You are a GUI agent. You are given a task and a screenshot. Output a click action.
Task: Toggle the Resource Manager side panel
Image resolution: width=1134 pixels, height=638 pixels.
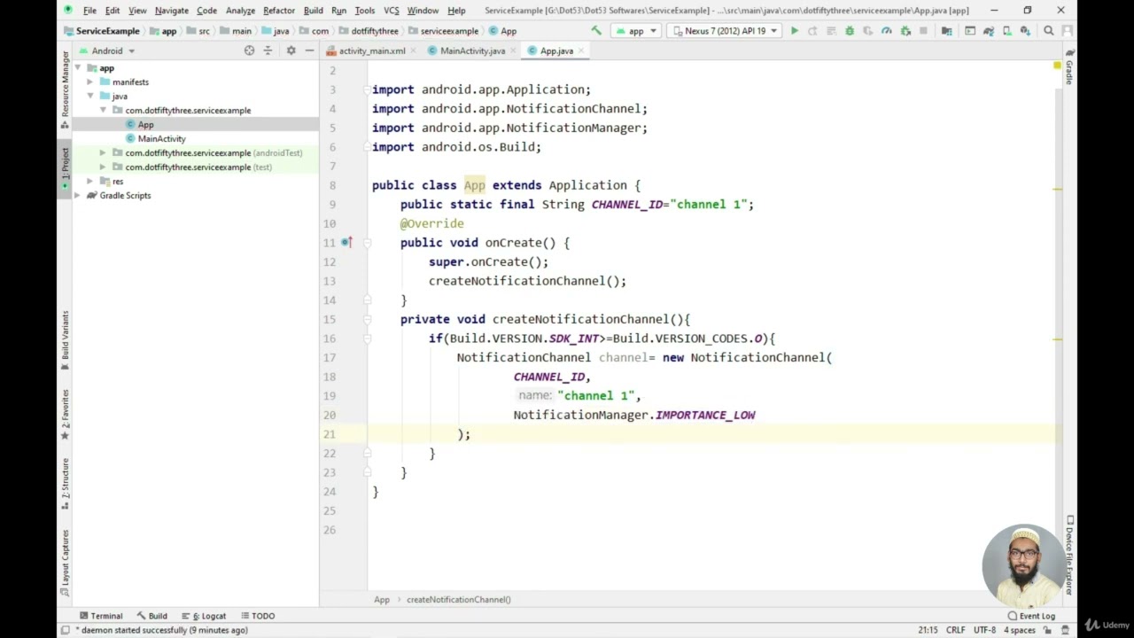pos(65,89)
